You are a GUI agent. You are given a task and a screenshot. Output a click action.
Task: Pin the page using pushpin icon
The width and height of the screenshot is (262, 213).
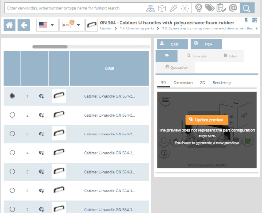pyautogui.click(x=246, y=20)
